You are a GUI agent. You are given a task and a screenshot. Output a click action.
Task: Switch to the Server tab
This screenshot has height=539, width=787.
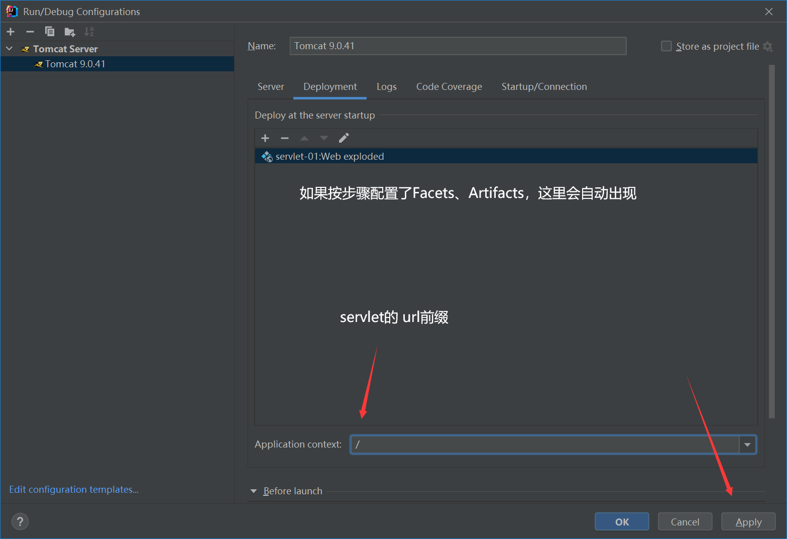271,86
